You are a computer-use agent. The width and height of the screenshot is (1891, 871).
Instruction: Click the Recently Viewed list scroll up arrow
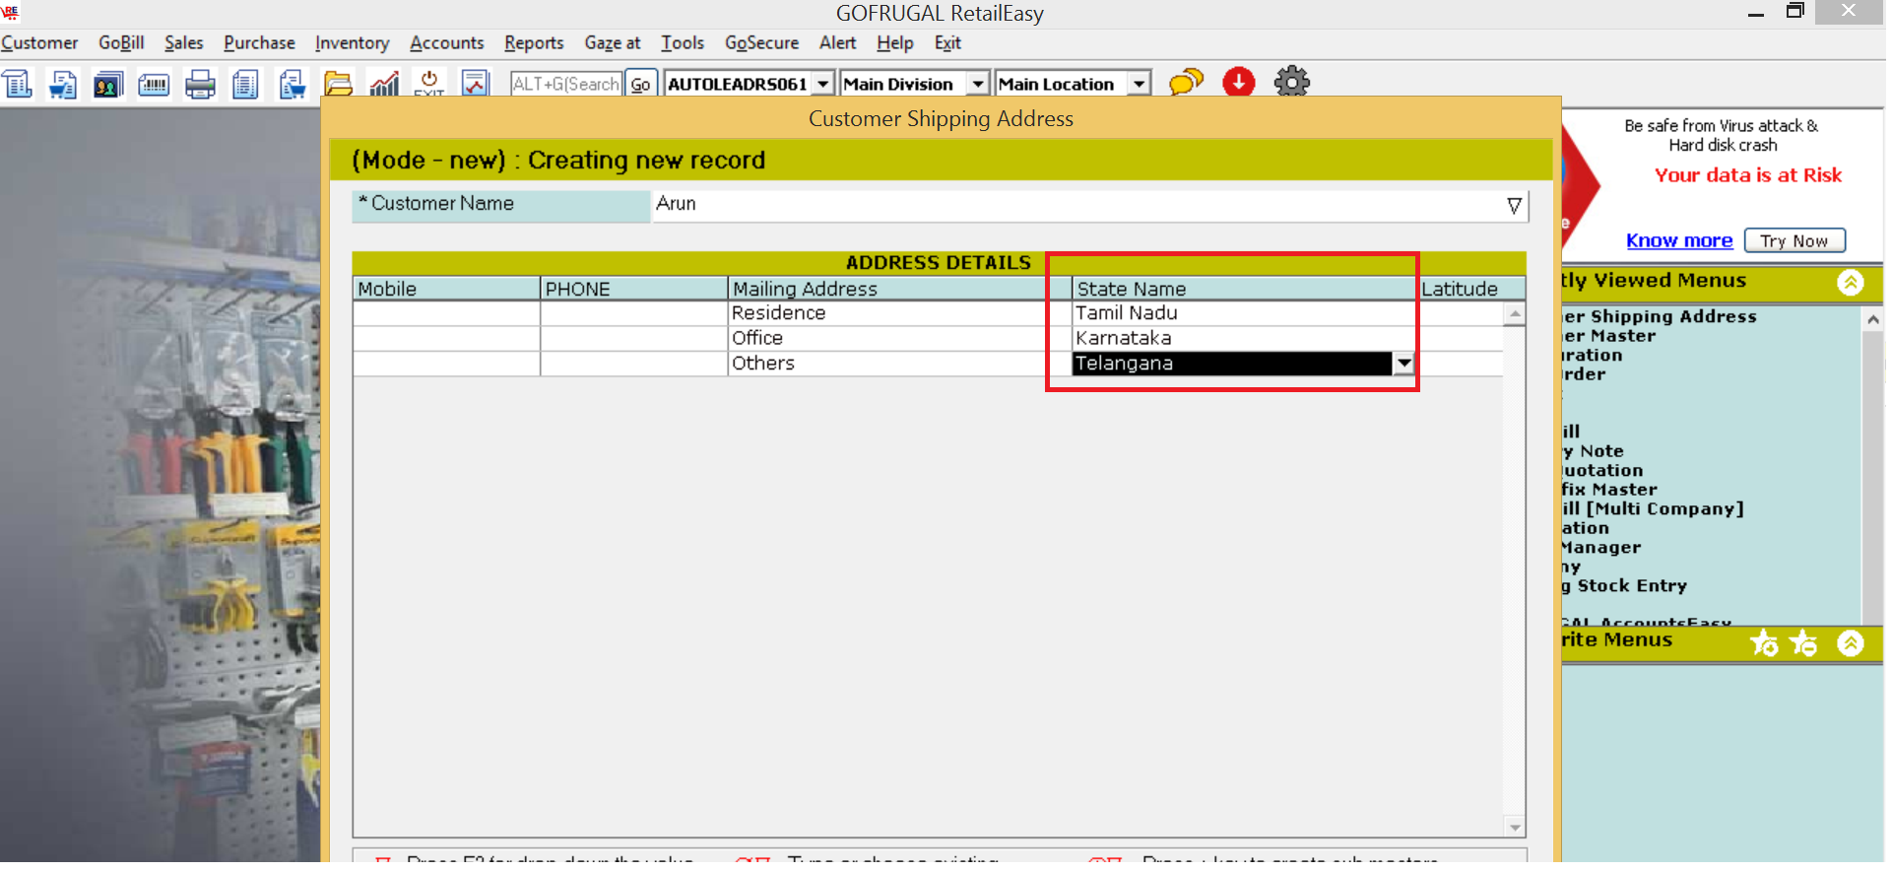point(1873,319)
